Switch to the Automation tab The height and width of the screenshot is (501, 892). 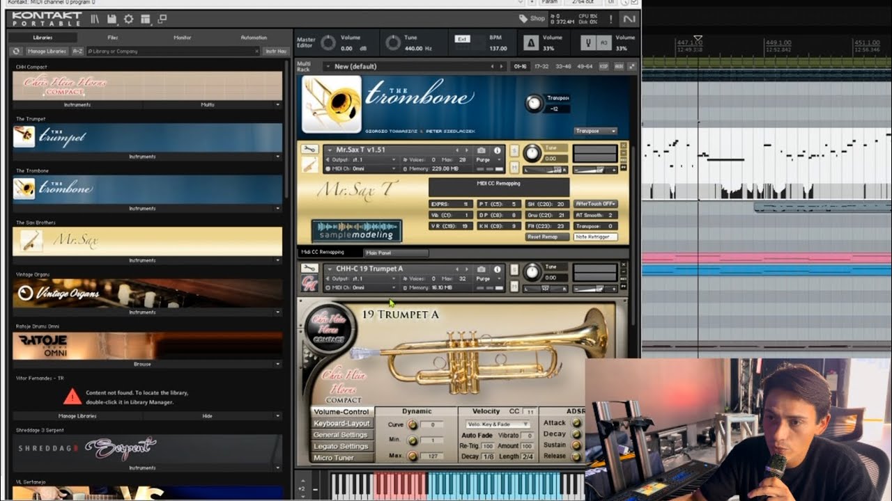tap(254, 38)
